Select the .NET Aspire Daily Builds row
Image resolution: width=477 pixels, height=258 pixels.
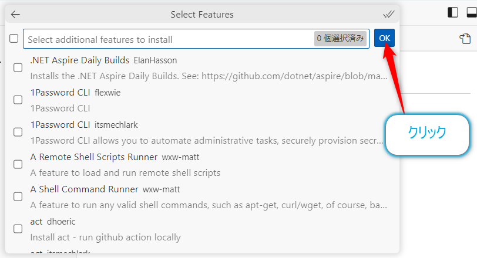[x=202, y=68]
